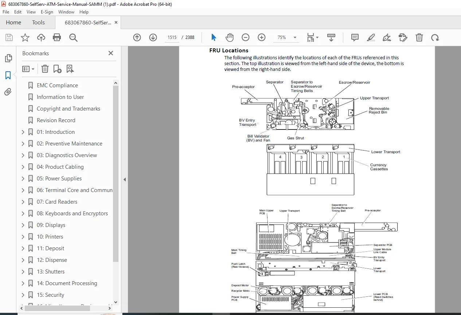Open bookmarks options dropdown menu
This screenshot has height=315, width=461.
pos(28,69)
